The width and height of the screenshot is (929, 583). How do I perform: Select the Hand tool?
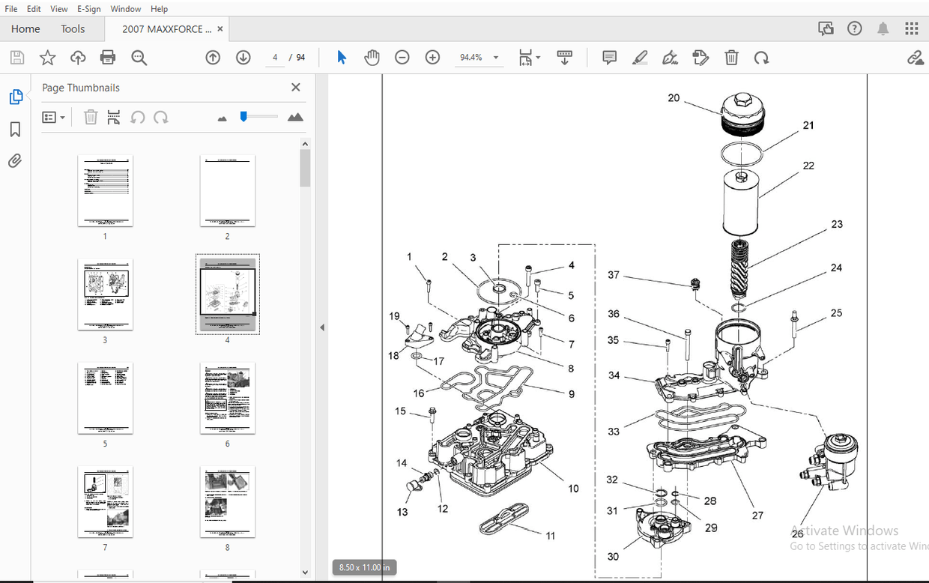tap(372, 57)
